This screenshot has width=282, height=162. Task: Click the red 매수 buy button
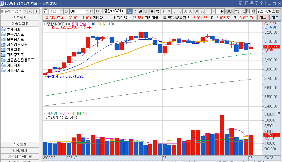[x=263, y=18]
